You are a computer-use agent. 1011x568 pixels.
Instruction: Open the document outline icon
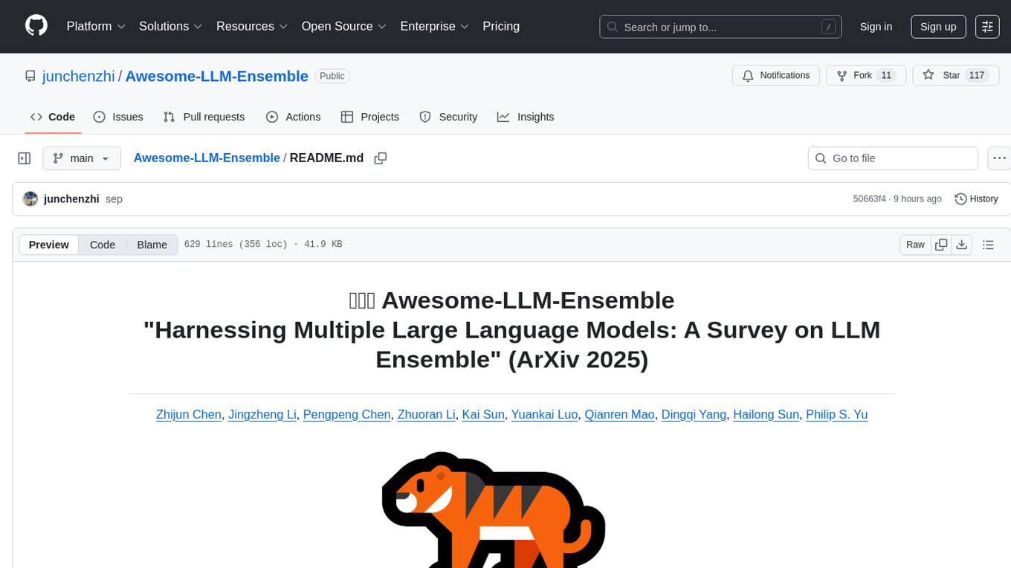[x=988, y=245]
